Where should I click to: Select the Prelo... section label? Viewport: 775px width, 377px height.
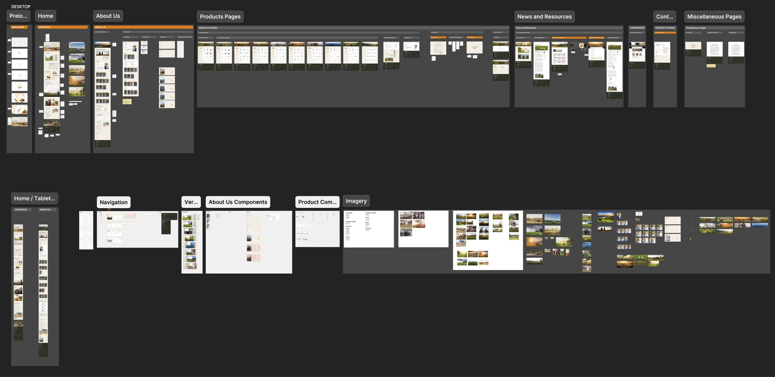click(18, 16)
